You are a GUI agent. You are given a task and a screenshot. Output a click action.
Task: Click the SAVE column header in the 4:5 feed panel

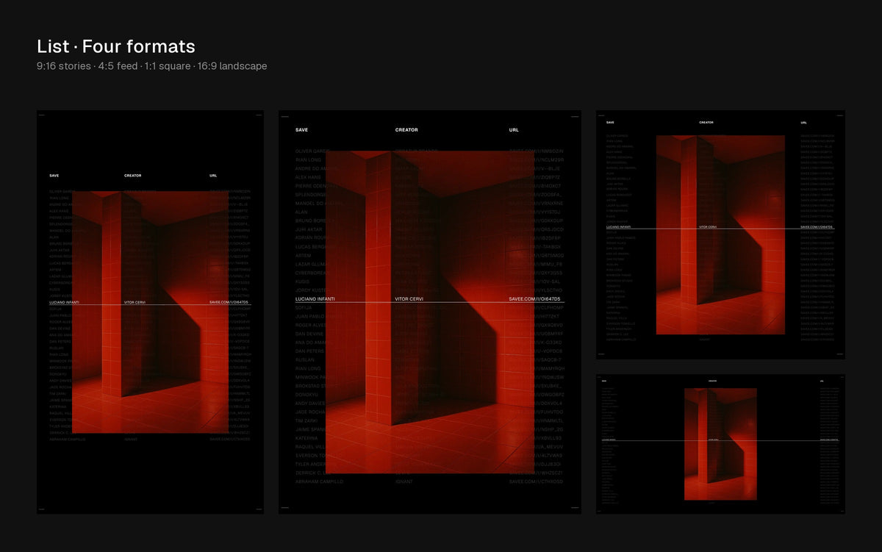pyautogui.click(x=302, y=130)
